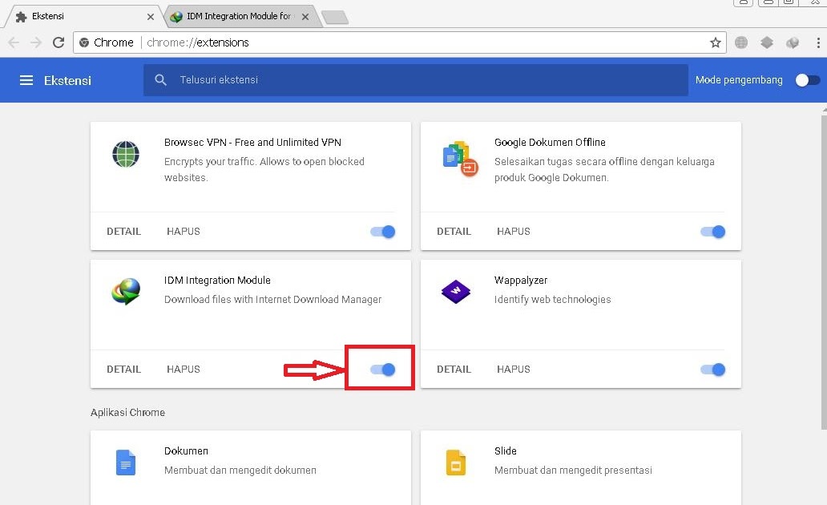
Task: Open DETAIL for IDM Integration Module
Action: coord(124,369)
